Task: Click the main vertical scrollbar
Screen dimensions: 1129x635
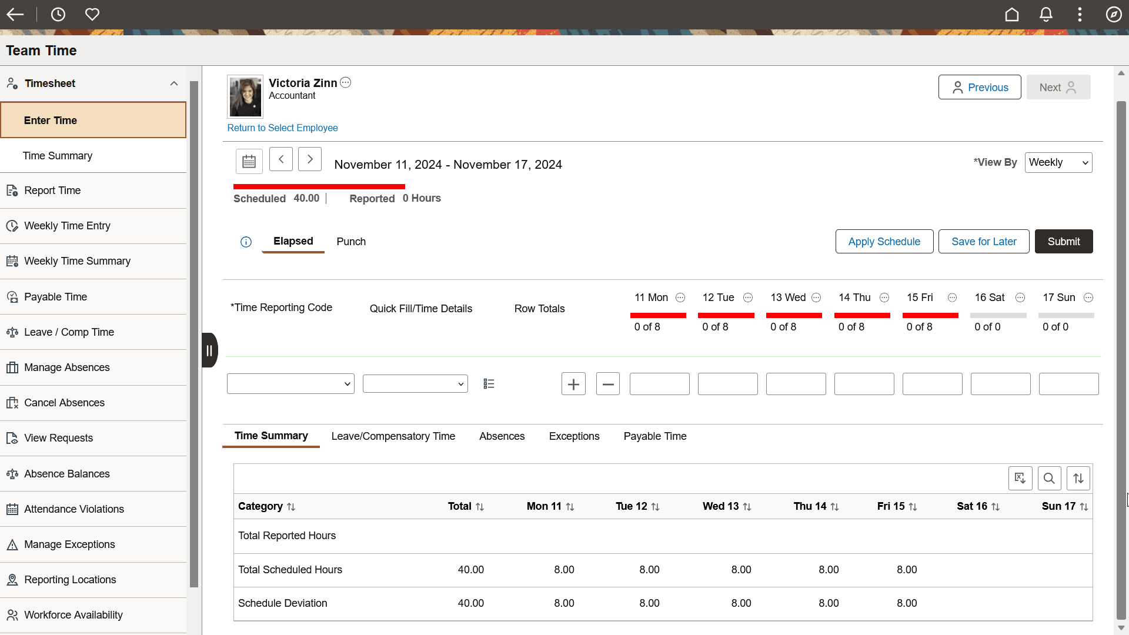Action: [x=1121, y=353]
